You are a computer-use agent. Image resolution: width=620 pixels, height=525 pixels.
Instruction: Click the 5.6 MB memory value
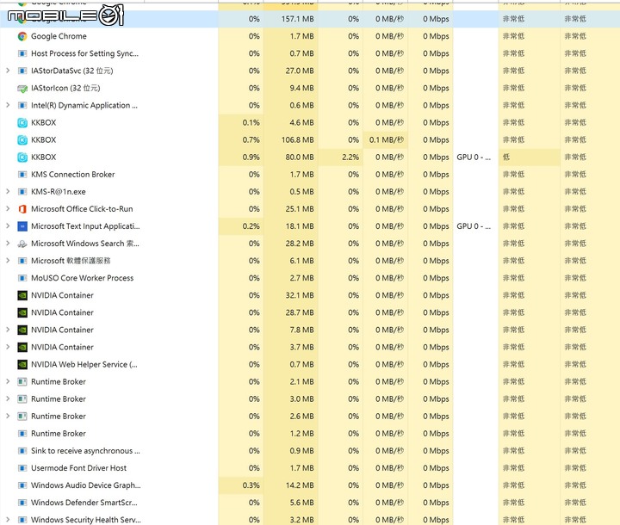[301, 503]
